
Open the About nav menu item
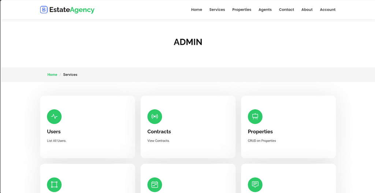pos(307,10)
